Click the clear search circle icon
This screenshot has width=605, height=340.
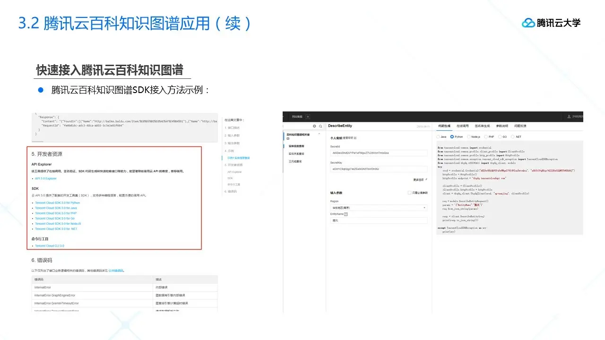pos(314,126)
